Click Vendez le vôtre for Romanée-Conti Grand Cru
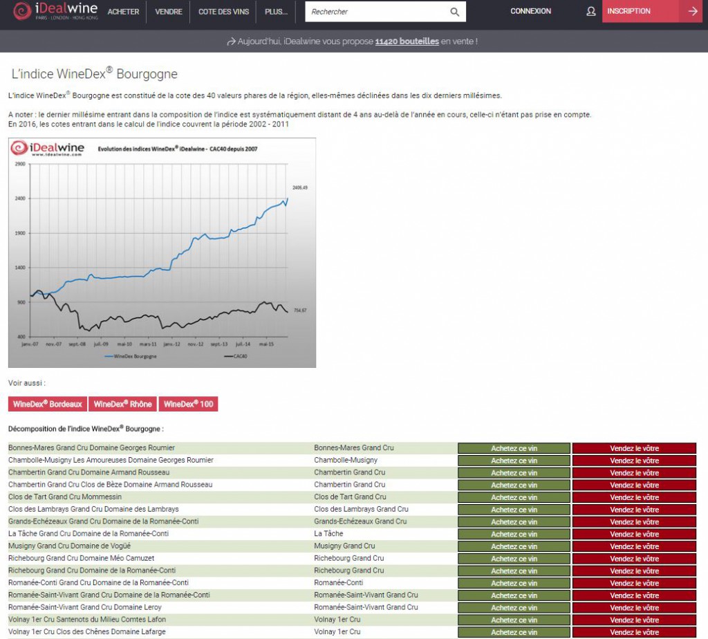708x639 pixels. [635, 583]
